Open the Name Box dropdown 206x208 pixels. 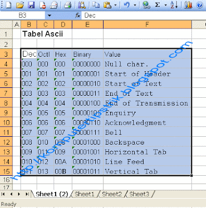pyautogui.click(x=49, y=16)
